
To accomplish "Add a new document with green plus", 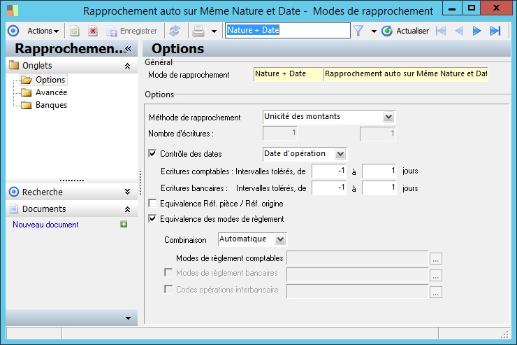I will pos(124,225).
